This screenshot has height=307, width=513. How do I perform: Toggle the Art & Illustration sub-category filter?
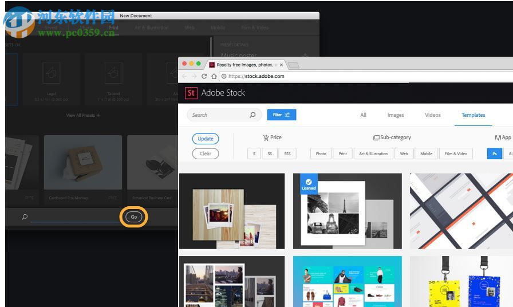pyautogui.click(x=373, y=153)
